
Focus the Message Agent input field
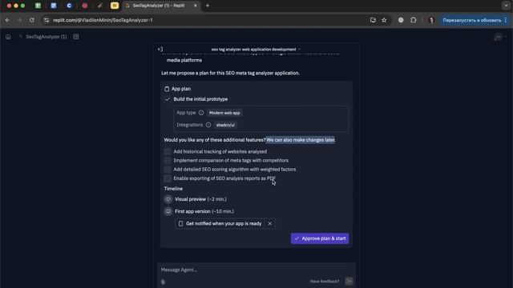(256, 270)
